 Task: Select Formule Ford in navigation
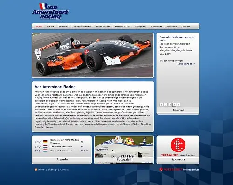103,27
